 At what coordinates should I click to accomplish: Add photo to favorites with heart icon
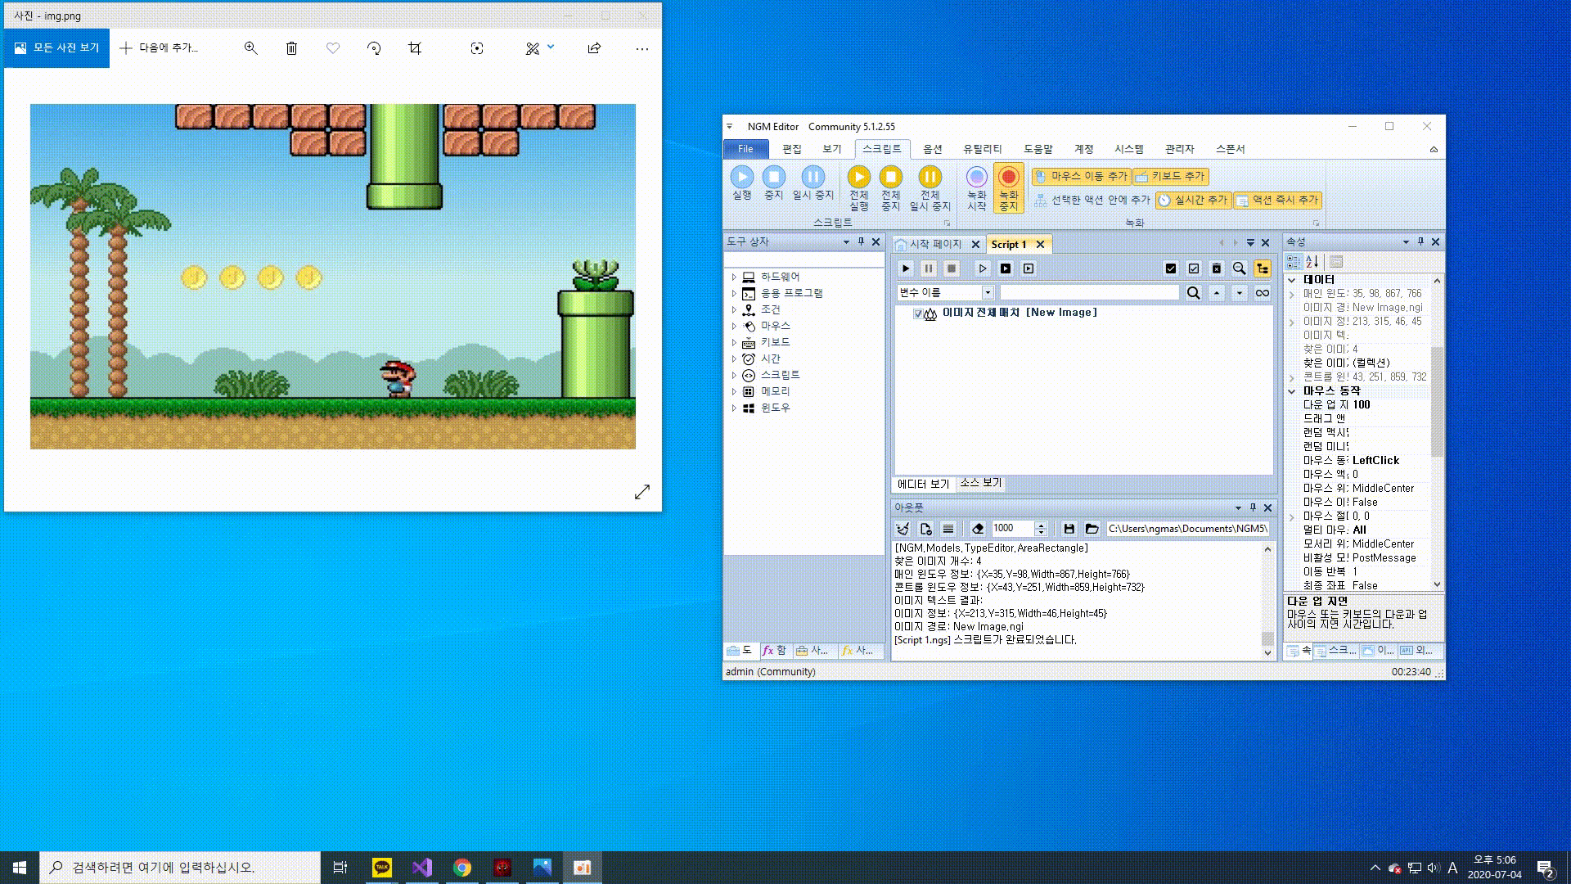click(333, 48)
